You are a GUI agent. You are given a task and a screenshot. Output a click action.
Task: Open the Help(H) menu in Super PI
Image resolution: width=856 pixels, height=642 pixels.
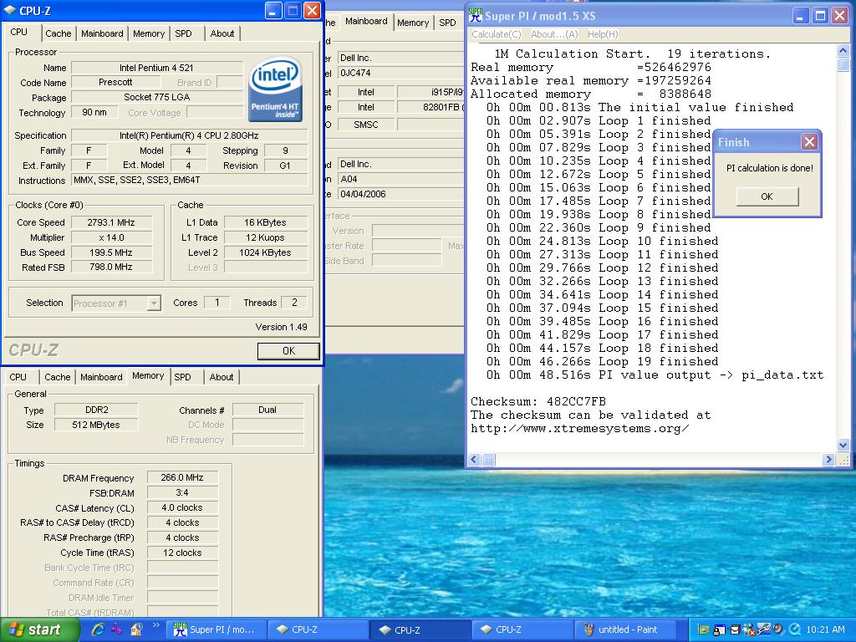[603, 33]
